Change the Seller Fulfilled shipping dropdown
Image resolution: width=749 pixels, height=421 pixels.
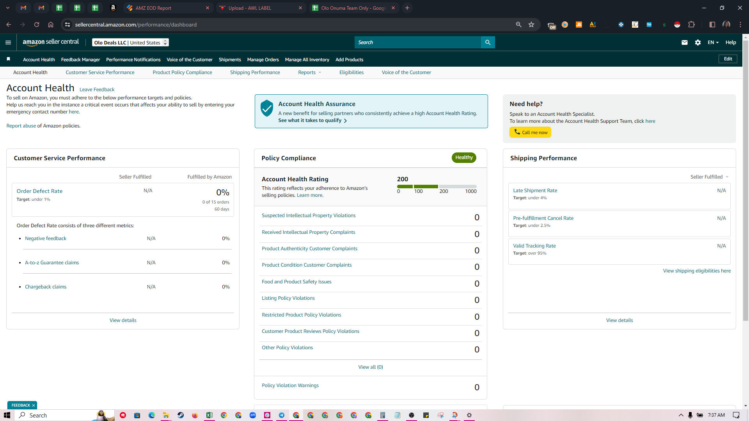(x=710, y=177)
